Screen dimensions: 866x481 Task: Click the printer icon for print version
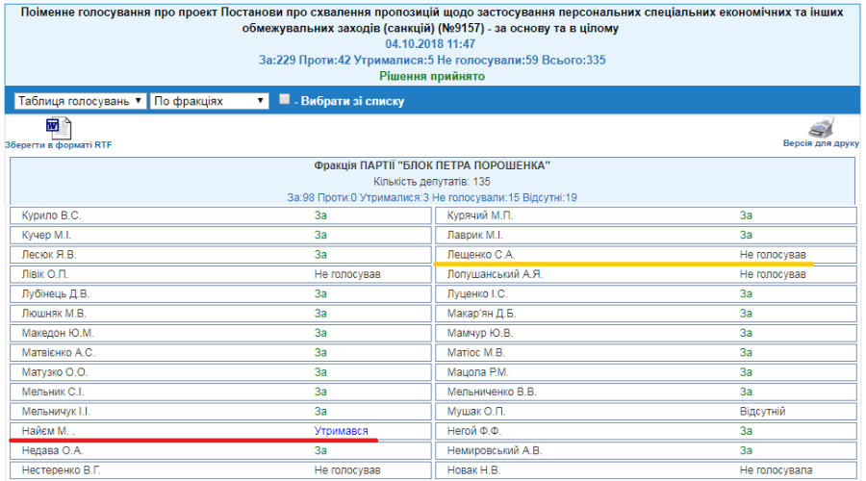point(821,127)
